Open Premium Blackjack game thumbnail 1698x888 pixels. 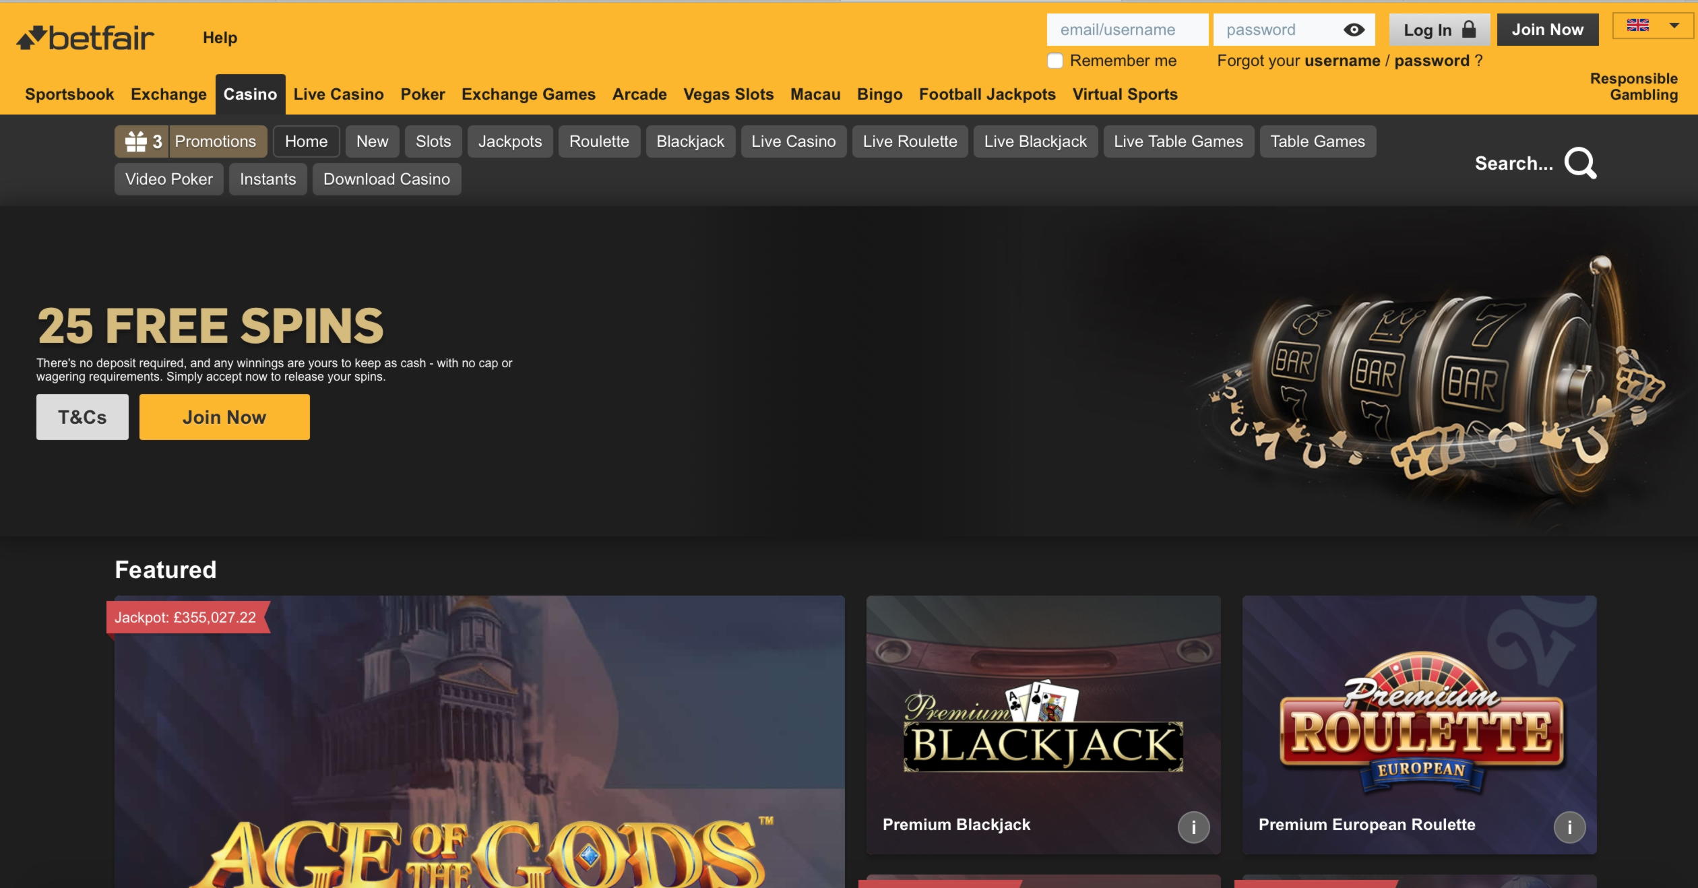tap(1043, 725)
